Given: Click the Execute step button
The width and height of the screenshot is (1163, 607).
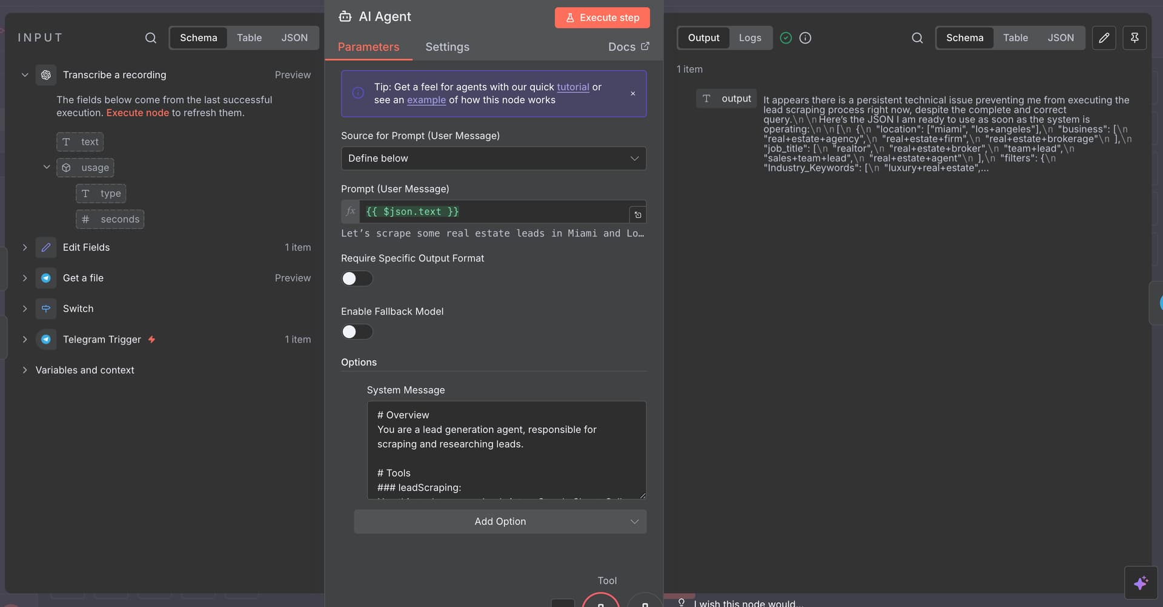Looking at the screenshot, I should (602, 18).
